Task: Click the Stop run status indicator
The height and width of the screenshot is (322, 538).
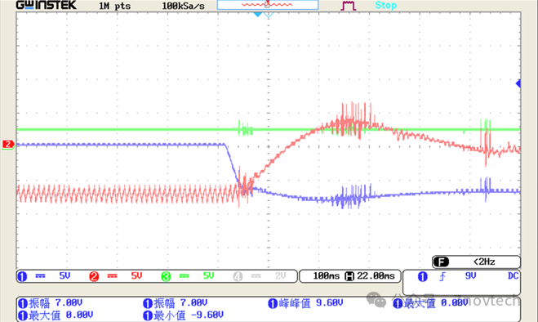Action: pyautogui.click(x=385, y=5)
